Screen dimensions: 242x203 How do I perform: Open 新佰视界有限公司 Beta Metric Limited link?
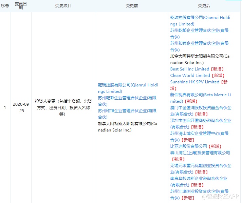[200, 98]
